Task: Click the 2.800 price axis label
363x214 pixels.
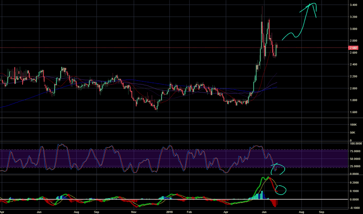Action: coord(353,41)
